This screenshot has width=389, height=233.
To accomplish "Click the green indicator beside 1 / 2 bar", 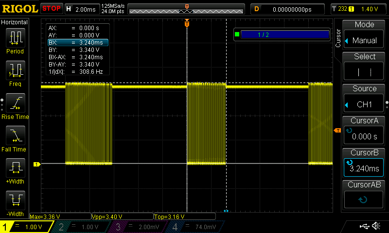I will (237, 34).
